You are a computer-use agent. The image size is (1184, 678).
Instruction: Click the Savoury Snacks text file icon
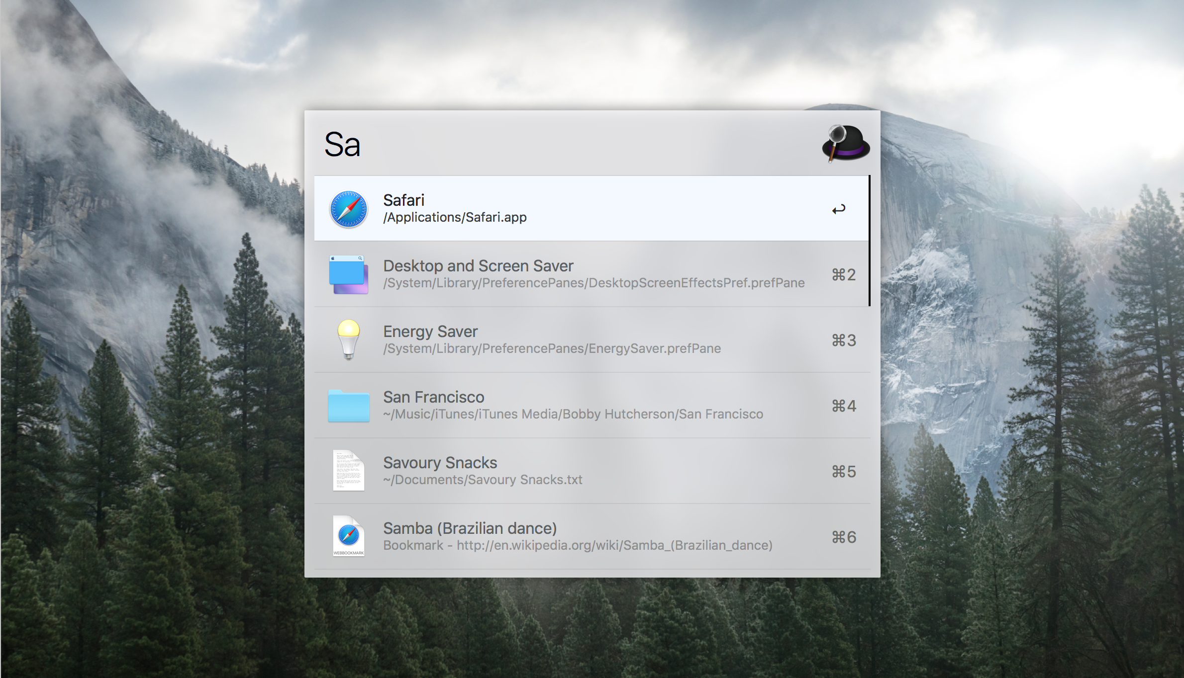pyautogui.click(x=349, y=470)
